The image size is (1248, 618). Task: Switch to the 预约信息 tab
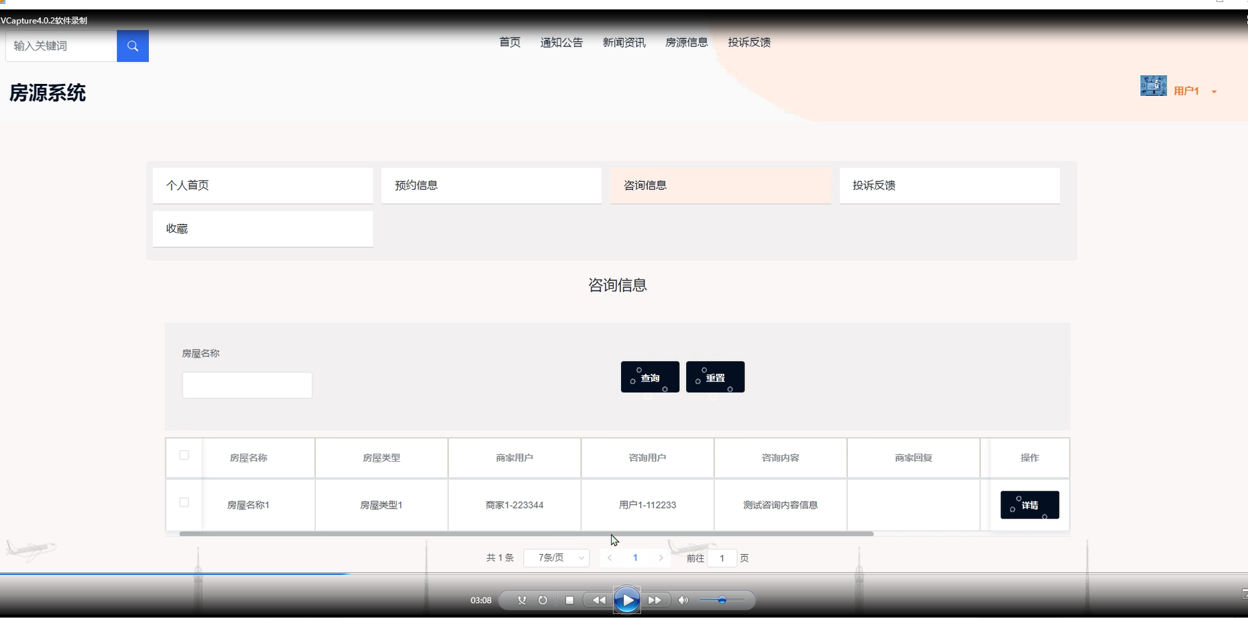[492, 185]
